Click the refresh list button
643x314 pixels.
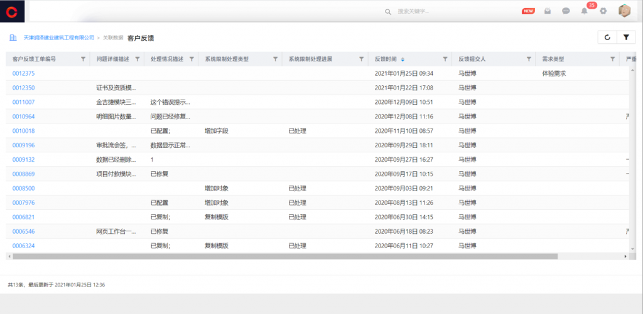[607, 38]
